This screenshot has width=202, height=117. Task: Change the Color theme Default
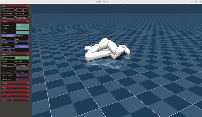(x=22, y=29)
